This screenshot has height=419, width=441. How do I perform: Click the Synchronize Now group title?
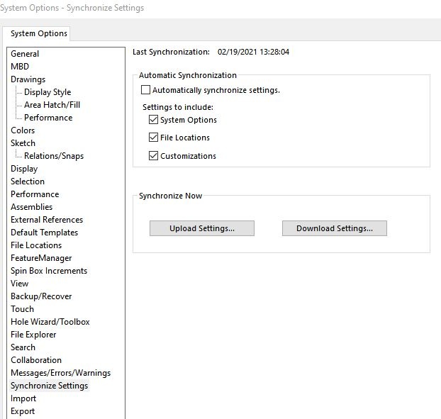coord(170,196)
